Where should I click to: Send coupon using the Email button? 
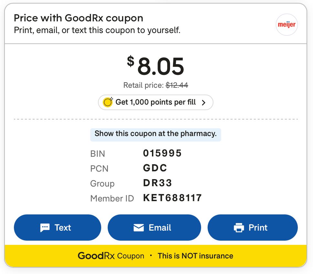[154, 227]
